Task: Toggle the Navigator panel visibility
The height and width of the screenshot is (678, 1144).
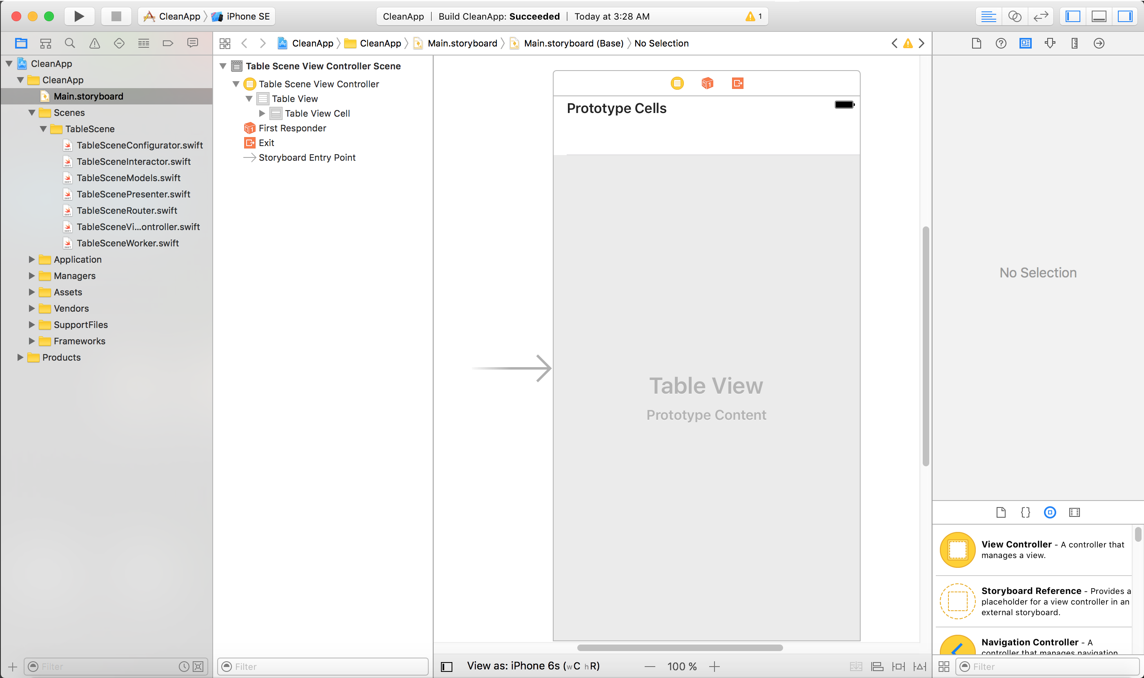Action: (x=1073, y=16)
